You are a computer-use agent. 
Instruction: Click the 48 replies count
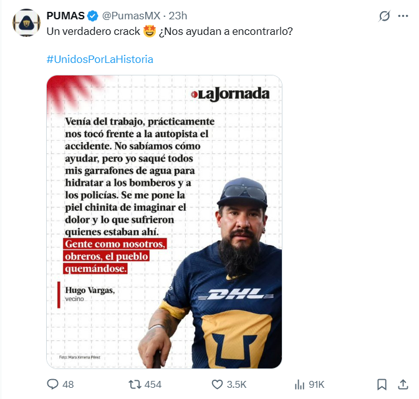(68, 385)
